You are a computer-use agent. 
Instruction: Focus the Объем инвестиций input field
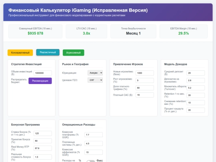(x=43, y=73)
